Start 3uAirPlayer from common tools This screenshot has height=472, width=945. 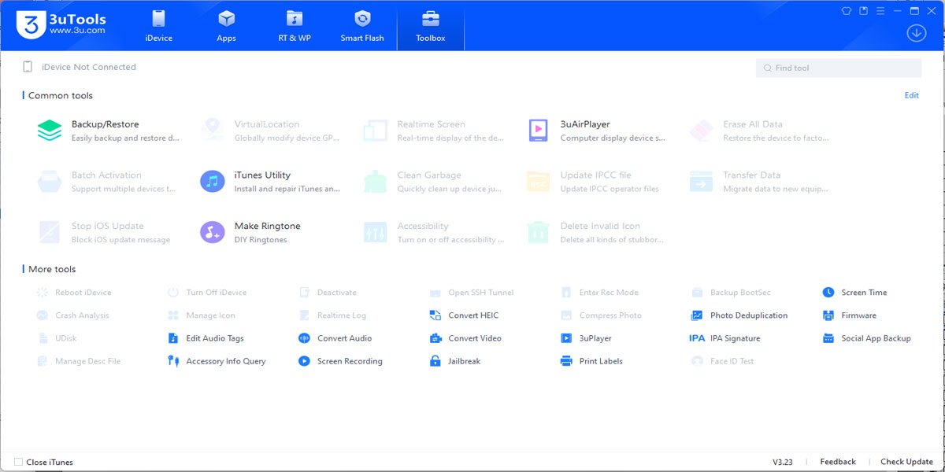coord(539,131)
